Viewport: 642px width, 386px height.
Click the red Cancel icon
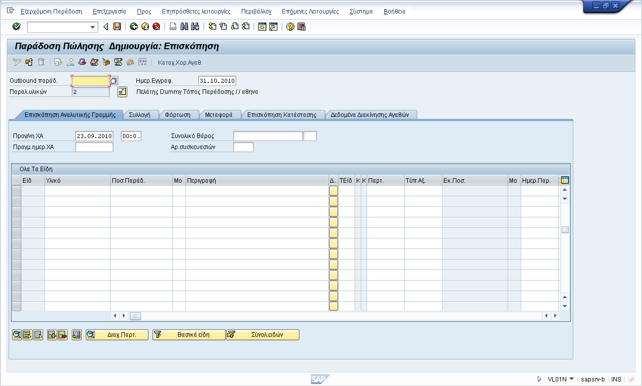click(x=156, y=27)
